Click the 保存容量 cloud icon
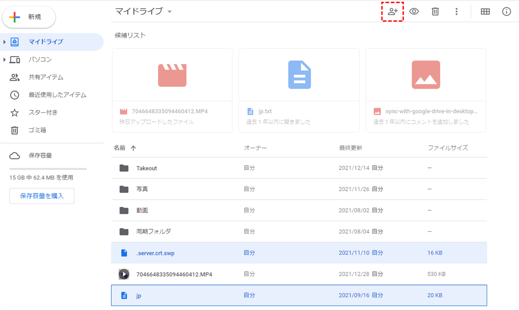The image size is (519, 310). (15, 156)
